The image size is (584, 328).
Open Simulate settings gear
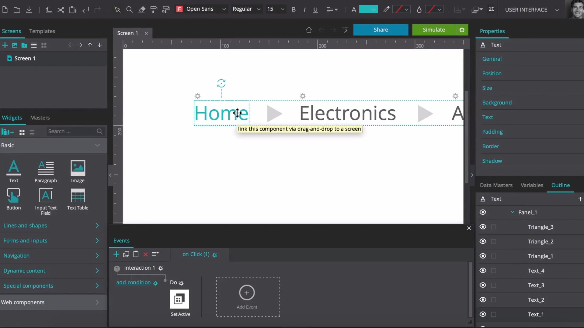pos(462,30)
